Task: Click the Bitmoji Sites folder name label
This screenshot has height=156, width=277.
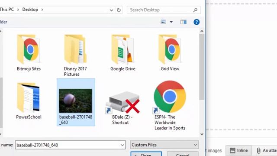Action: pyautogui.click(x=29, y=69)
